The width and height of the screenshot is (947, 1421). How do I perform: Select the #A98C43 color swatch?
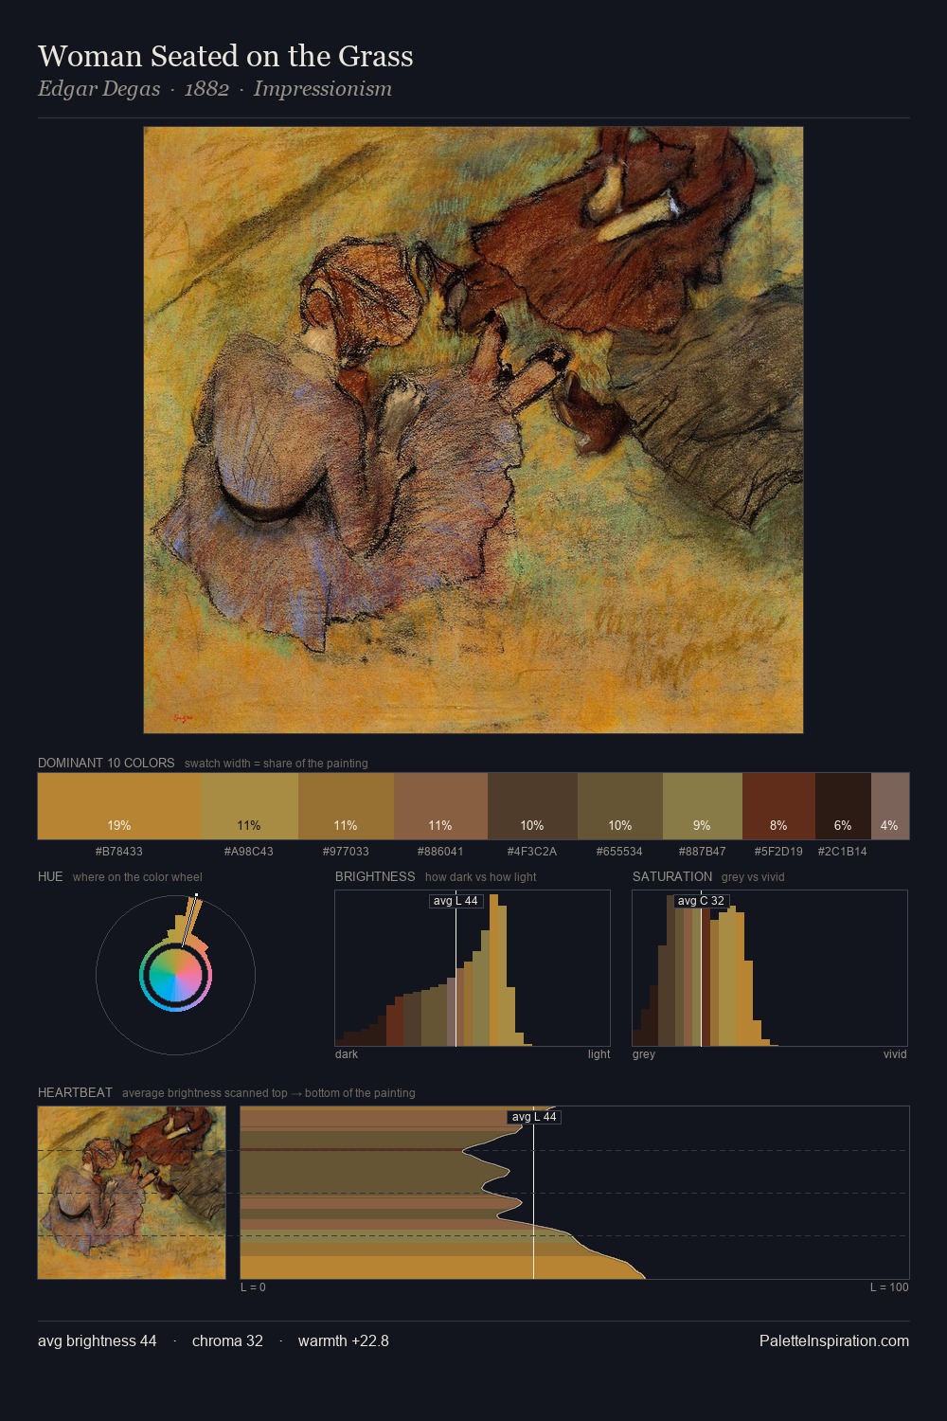pos(249,806)
